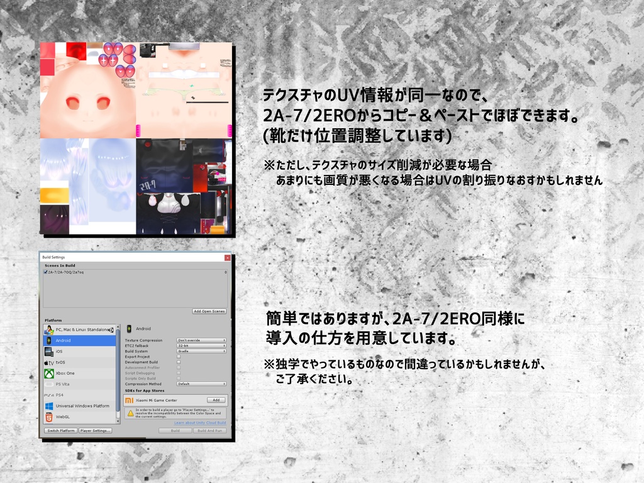Screen dimensions: 644x483
Task: Uncheck the 2A-7/2A-7OQ/2a7oq scene
Action: [46, 271]
